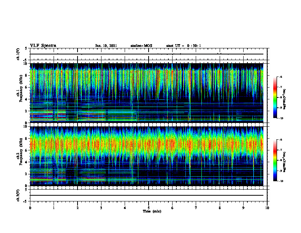Click the ch.3 voltage waveform strip
This screenshot has width=301, height=233.
point(149,195)
